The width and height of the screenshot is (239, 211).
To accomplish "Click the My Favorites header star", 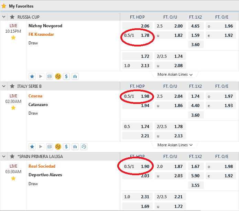I will (4, 6).
